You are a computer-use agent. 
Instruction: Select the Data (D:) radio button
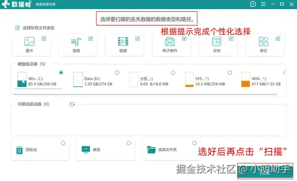point(117,72)
